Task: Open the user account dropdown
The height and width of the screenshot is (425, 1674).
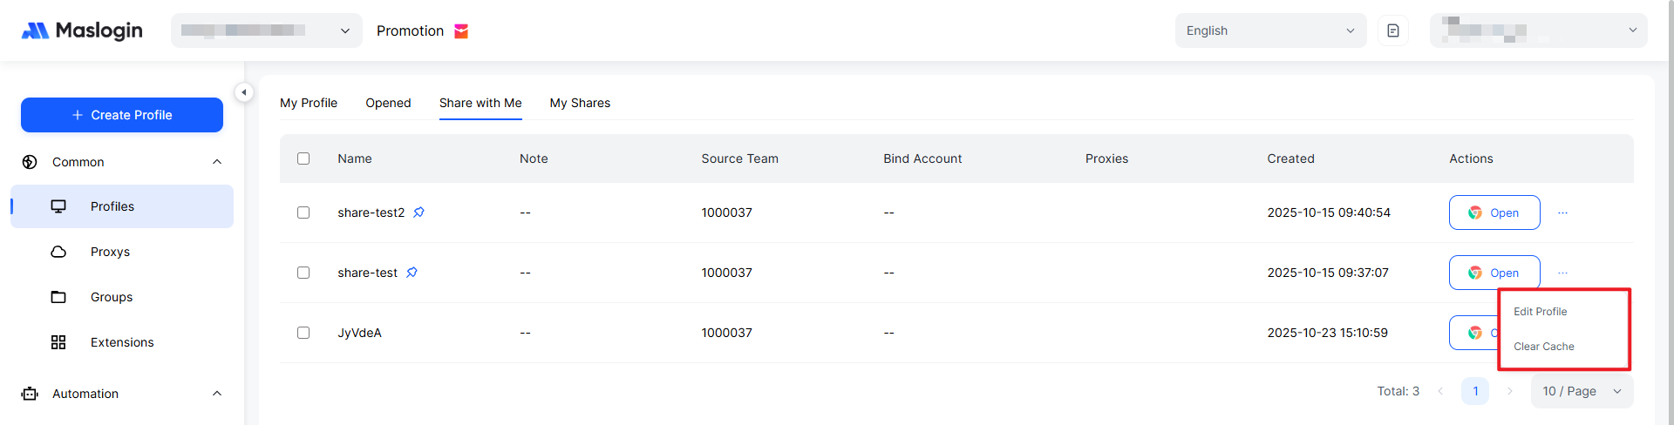Action: point(1539,30)
